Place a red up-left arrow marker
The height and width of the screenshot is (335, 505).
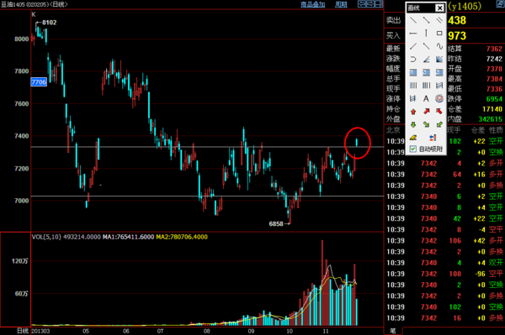point(439,112)
